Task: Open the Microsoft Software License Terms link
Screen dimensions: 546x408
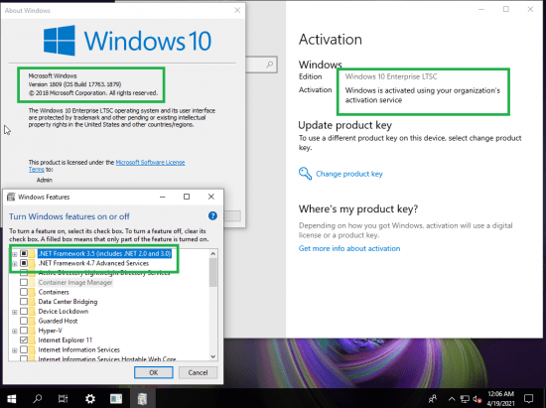Action: 150,162
